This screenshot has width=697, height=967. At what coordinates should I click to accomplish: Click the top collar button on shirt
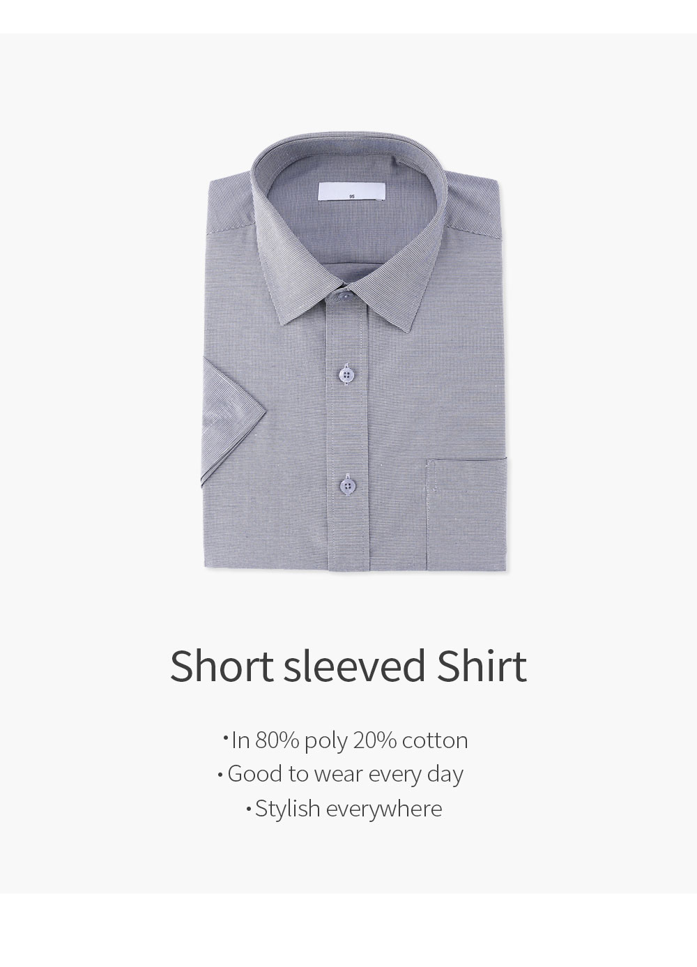344,297
